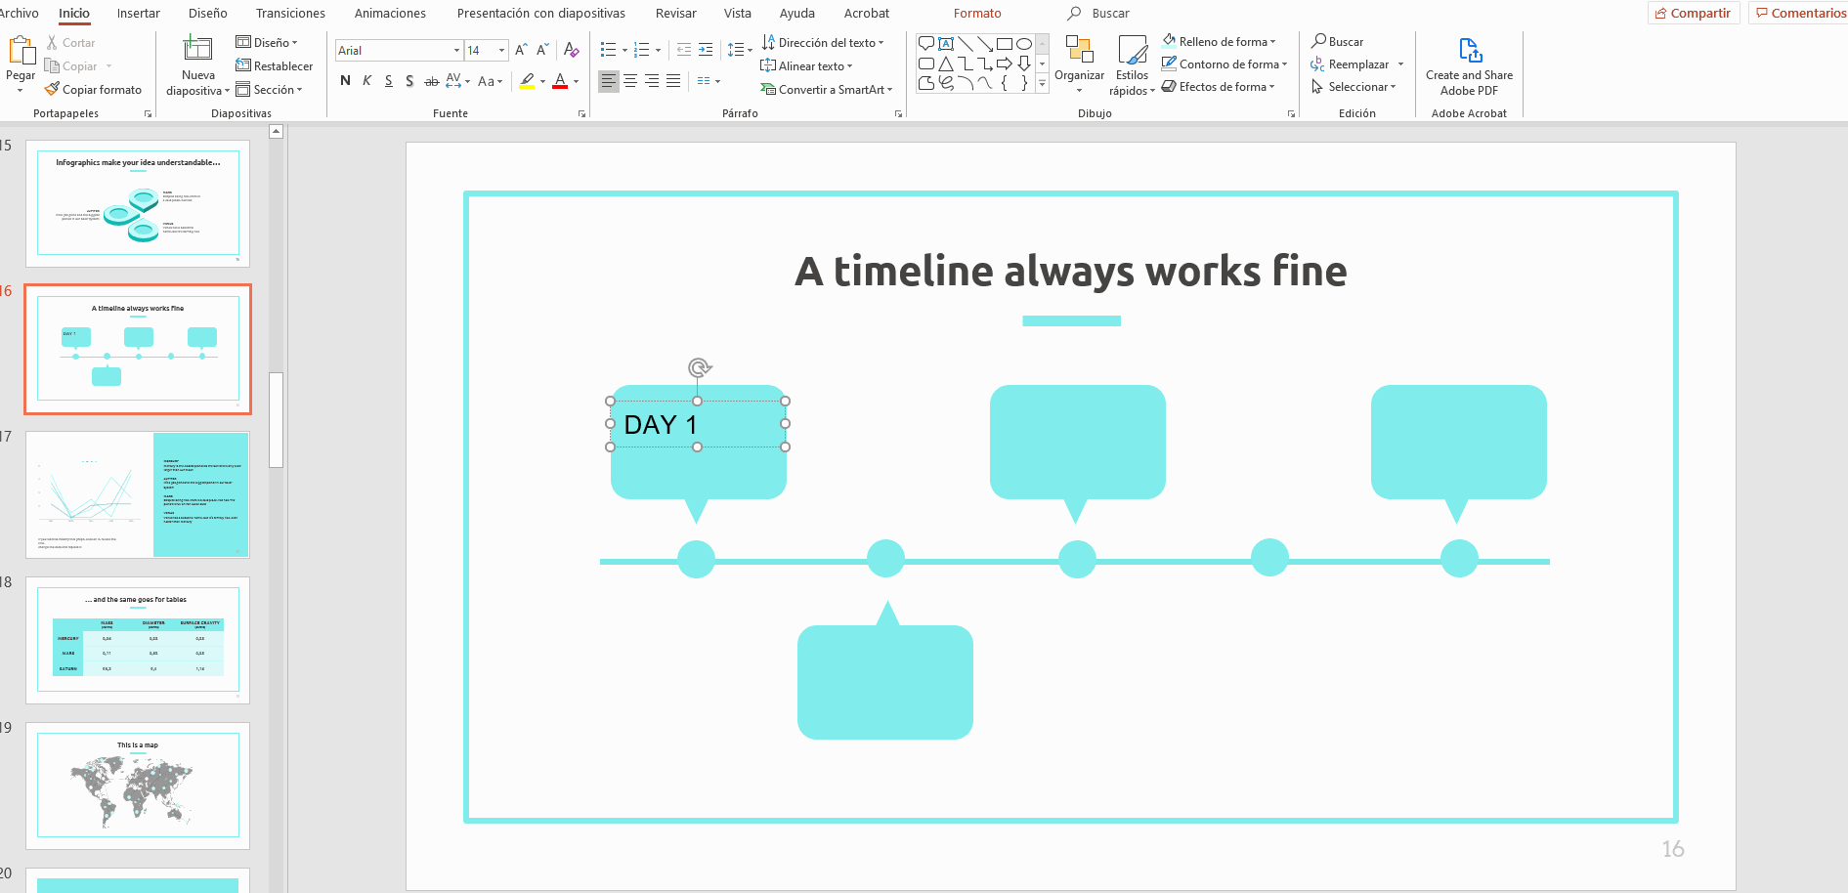1848x893 pixels.
Task: Click Copiar formato format painter
Action: point(93,90)
